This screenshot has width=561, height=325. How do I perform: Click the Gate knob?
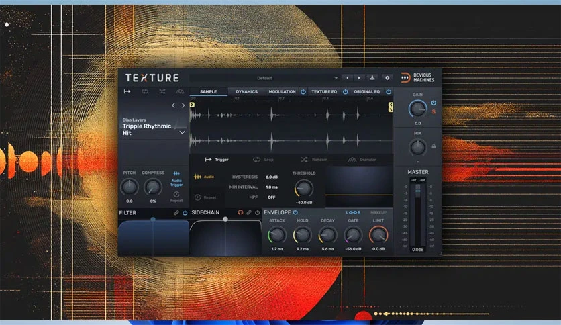353,235
